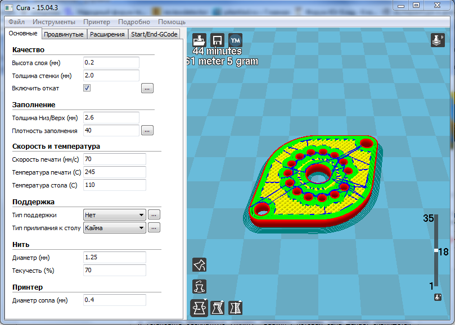
Task: Switch to the Start/End-GCode tab
Action: click(x=154, y=34)
